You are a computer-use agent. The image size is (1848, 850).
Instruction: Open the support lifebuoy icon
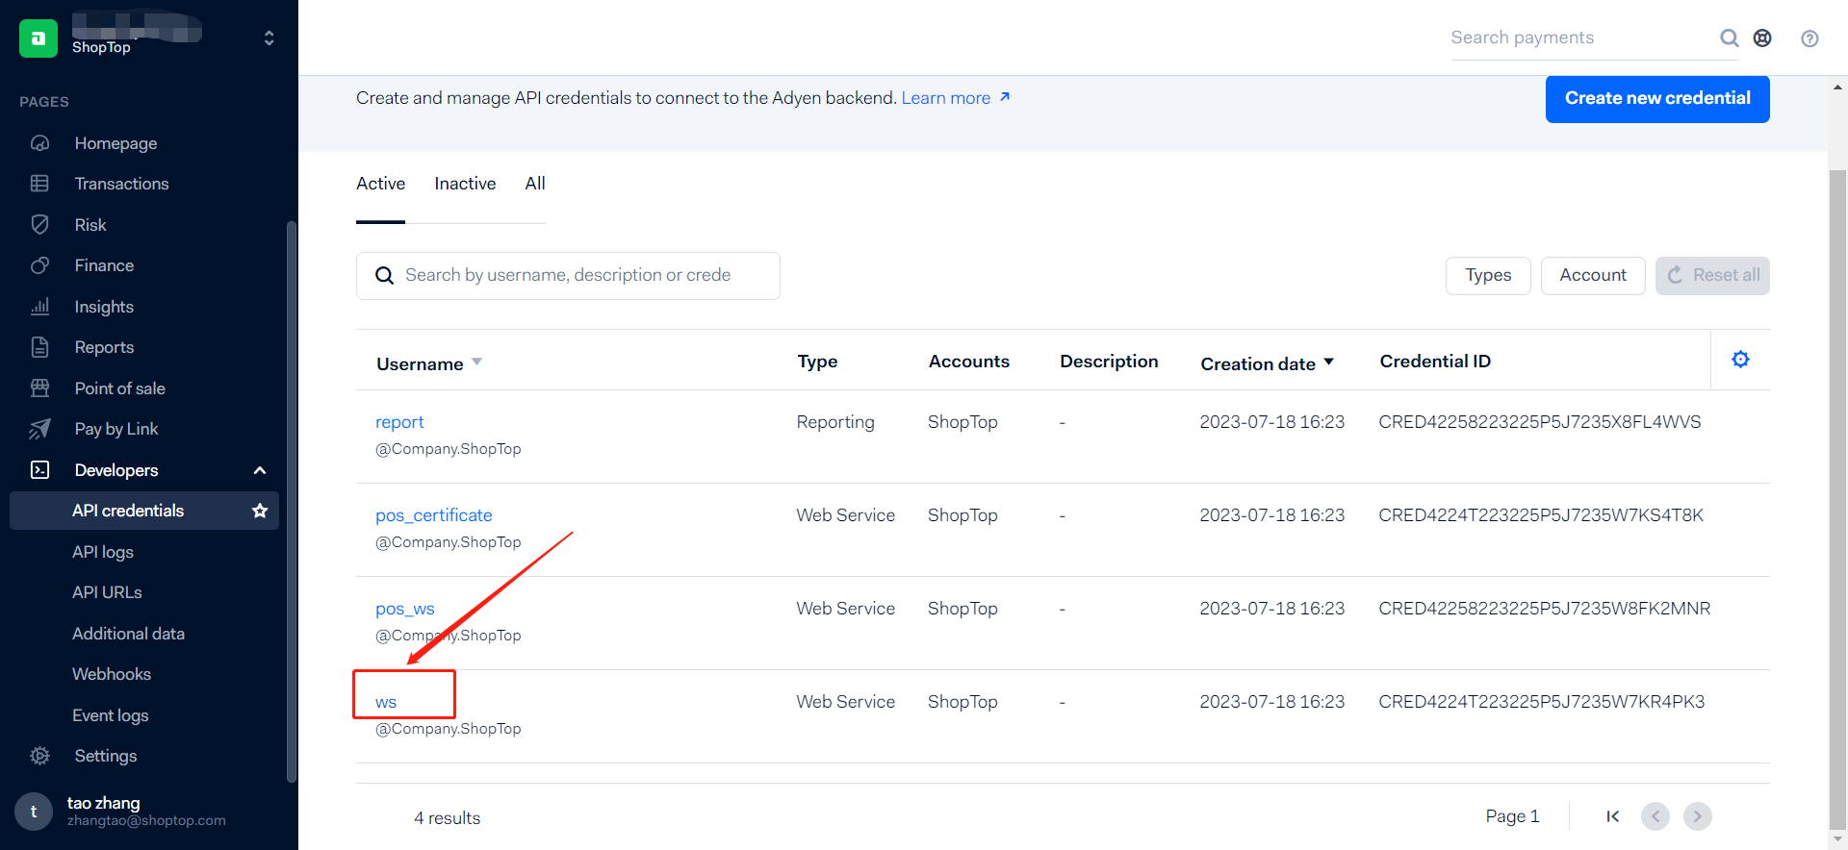coord(1762,37)
